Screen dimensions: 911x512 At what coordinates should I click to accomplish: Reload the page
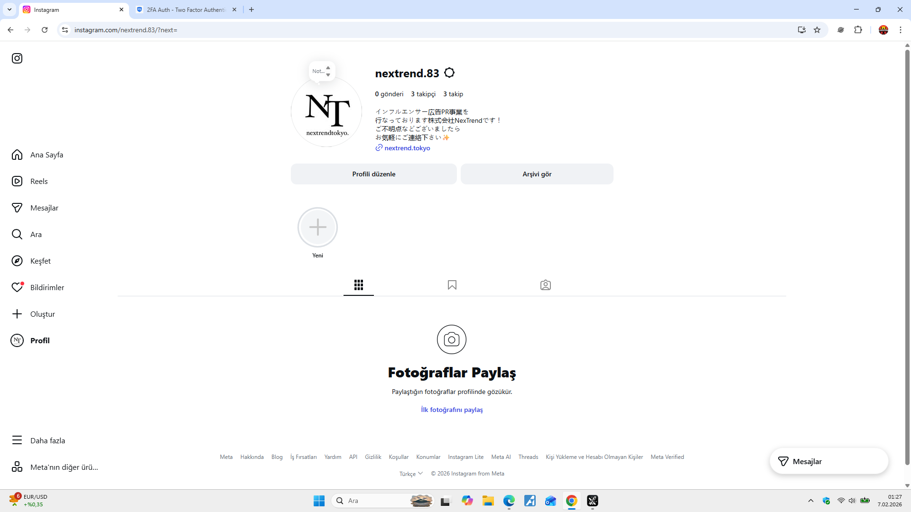pos(45,30)
